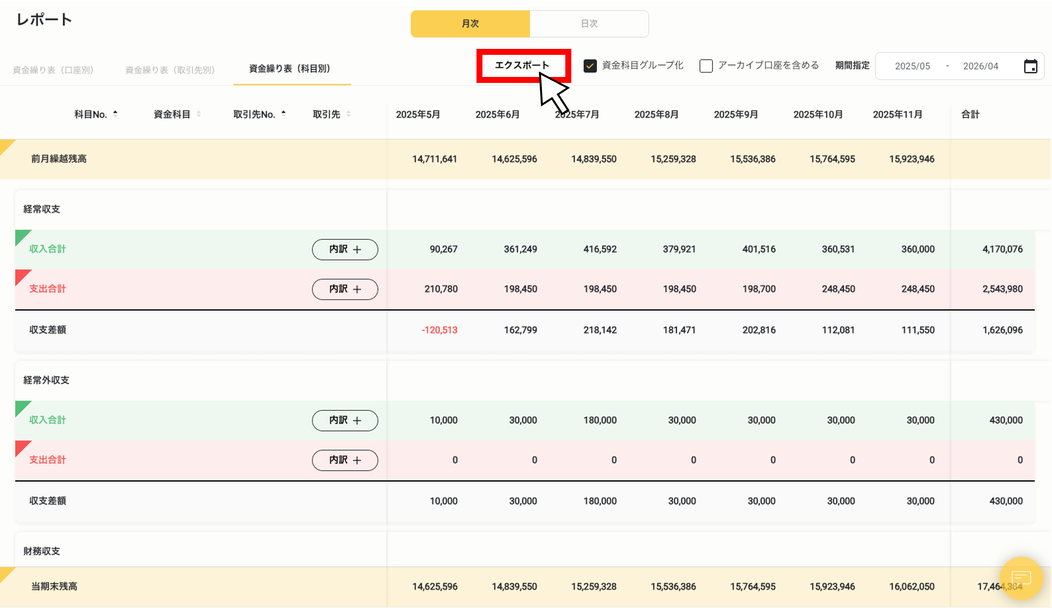Select the 月次 toggle
Screen dimensions: 1052x608
[x=470, y=24]
